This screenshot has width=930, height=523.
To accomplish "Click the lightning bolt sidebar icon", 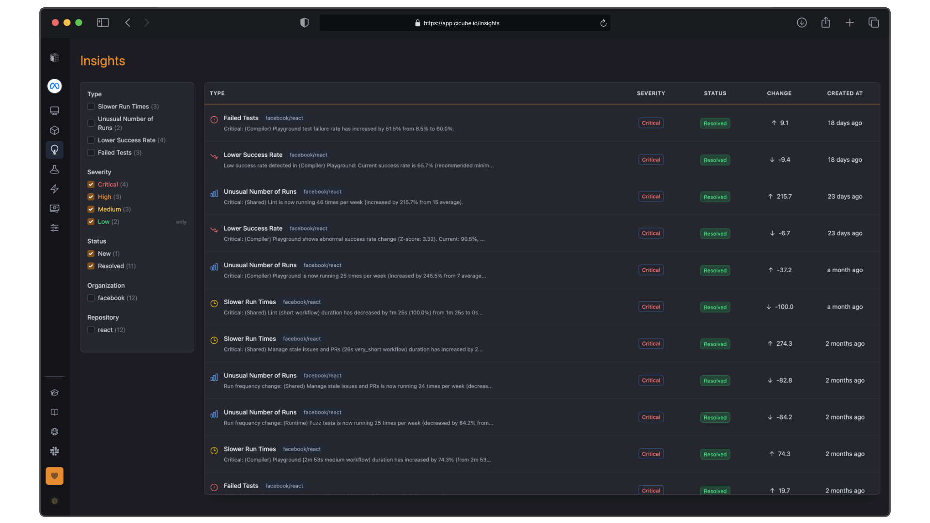I will [55, 189].
